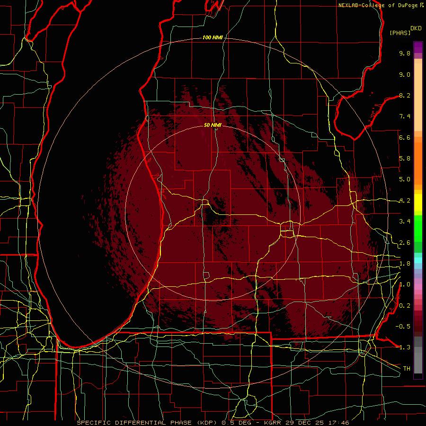Image resolution: width=426 pixels, height=426 pixels.
Task: Pick the bright green band of the color scale
Action: [x=418, y=229]
